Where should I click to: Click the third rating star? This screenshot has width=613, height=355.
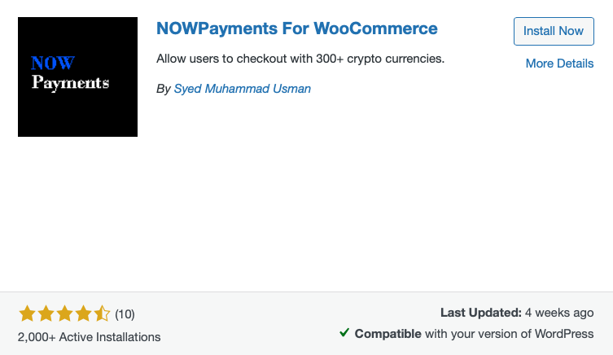click(64, 313)
